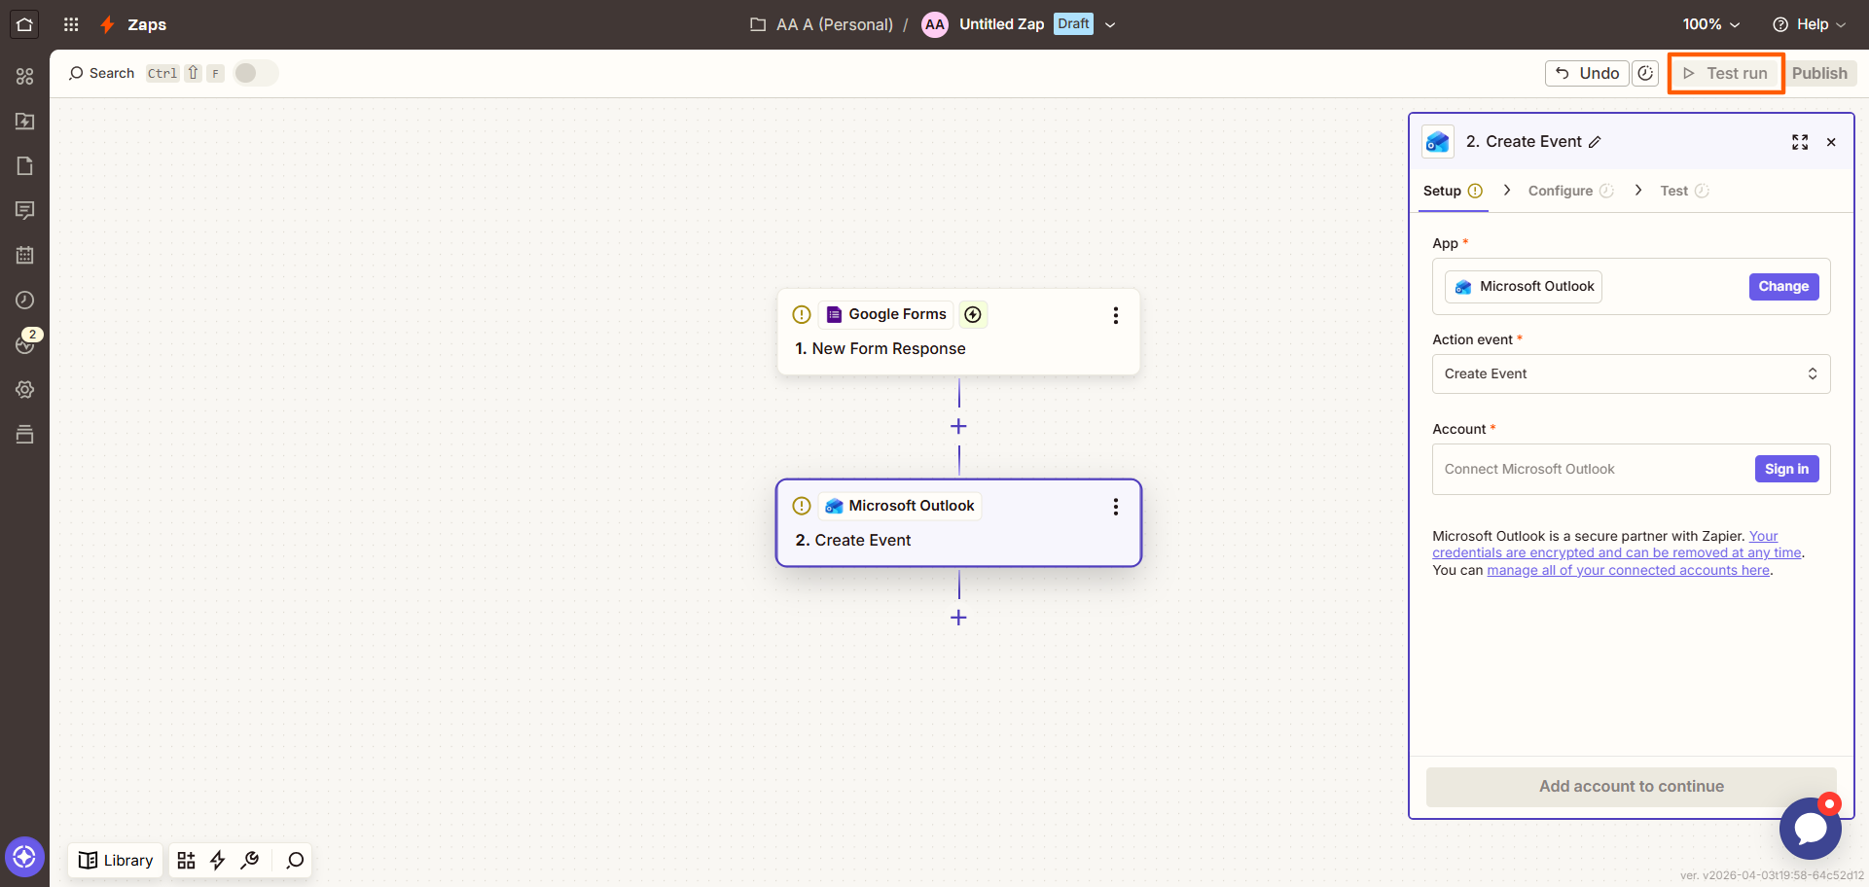Open the Action event Create Event dropdown

point(1631,373)
